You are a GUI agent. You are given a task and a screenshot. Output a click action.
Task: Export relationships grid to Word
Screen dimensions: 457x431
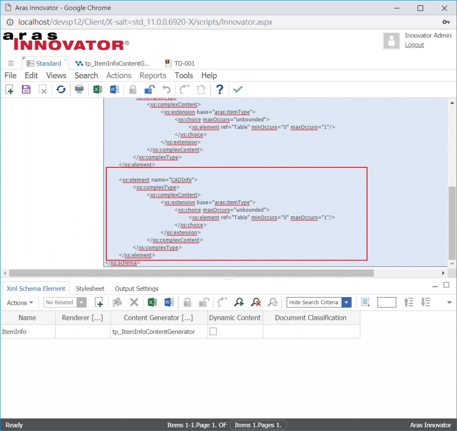169,302
